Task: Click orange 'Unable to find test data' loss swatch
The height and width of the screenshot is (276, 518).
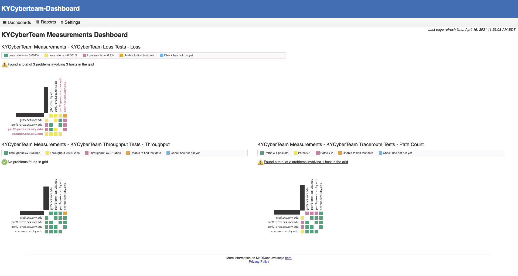Action: pos(121,55)
